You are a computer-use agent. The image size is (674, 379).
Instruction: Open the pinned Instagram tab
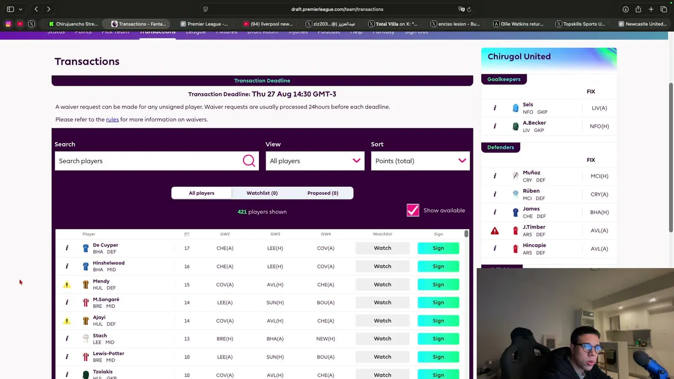[x=8, y=24]
